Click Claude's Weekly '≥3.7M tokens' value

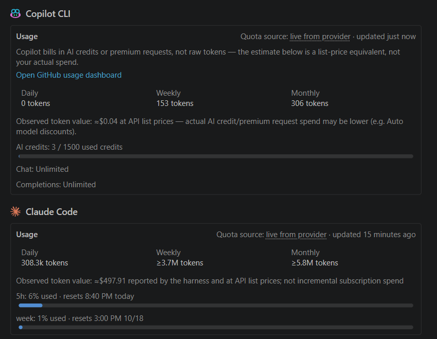[x=180, y=263]
